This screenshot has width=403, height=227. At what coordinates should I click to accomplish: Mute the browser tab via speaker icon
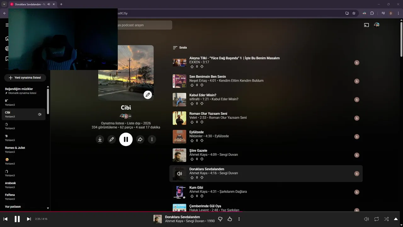point(48,4)
